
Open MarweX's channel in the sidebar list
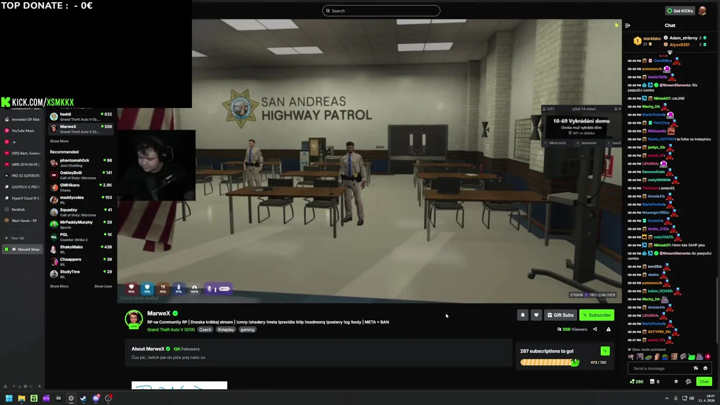click(80, 129)
